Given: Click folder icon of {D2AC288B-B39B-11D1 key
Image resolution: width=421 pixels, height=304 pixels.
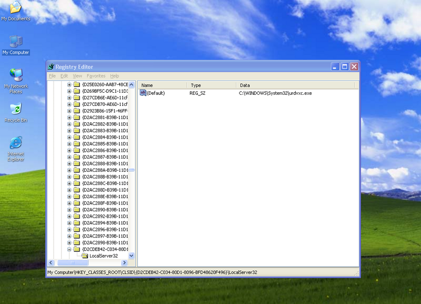Looking at the screenshot, I should click(77, 176).
